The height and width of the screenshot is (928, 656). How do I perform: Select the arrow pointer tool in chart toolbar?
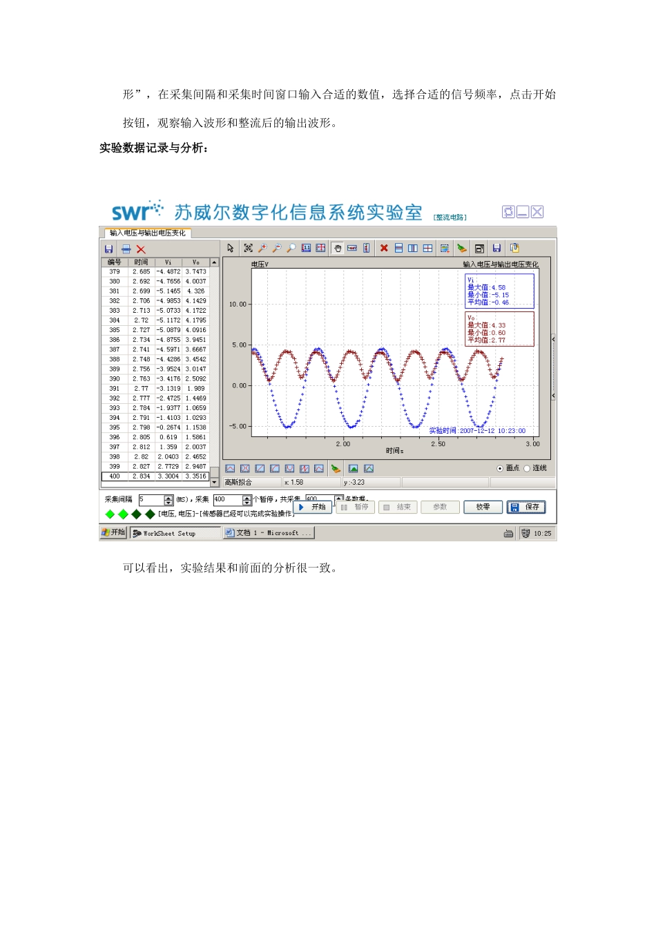pyautogui.click(x=231, y=248)
